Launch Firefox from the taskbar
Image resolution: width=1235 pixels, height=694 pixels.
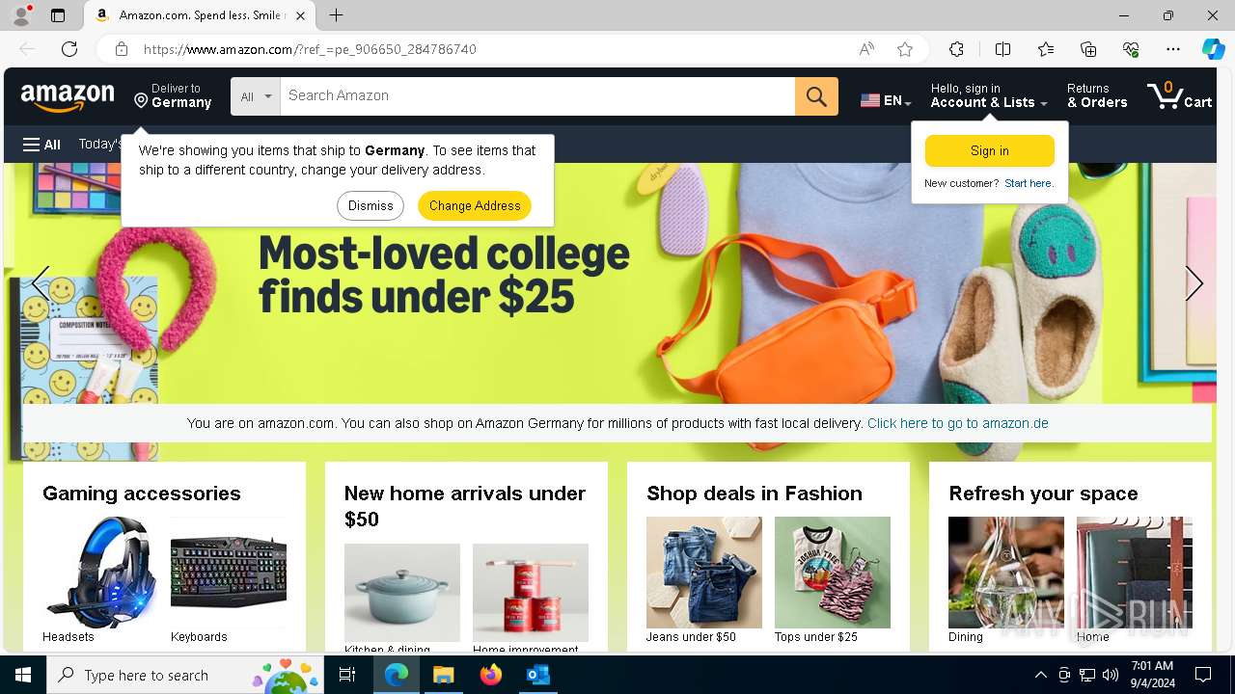click(491, 675)
